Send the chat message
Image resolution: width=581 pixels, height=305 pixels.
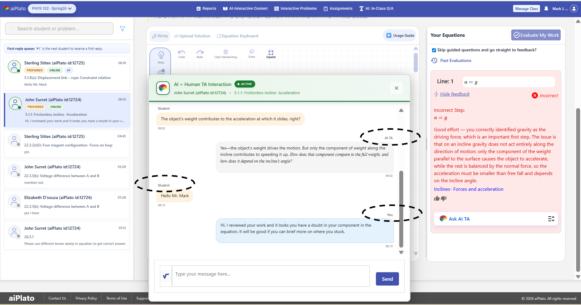click(387, 279)
